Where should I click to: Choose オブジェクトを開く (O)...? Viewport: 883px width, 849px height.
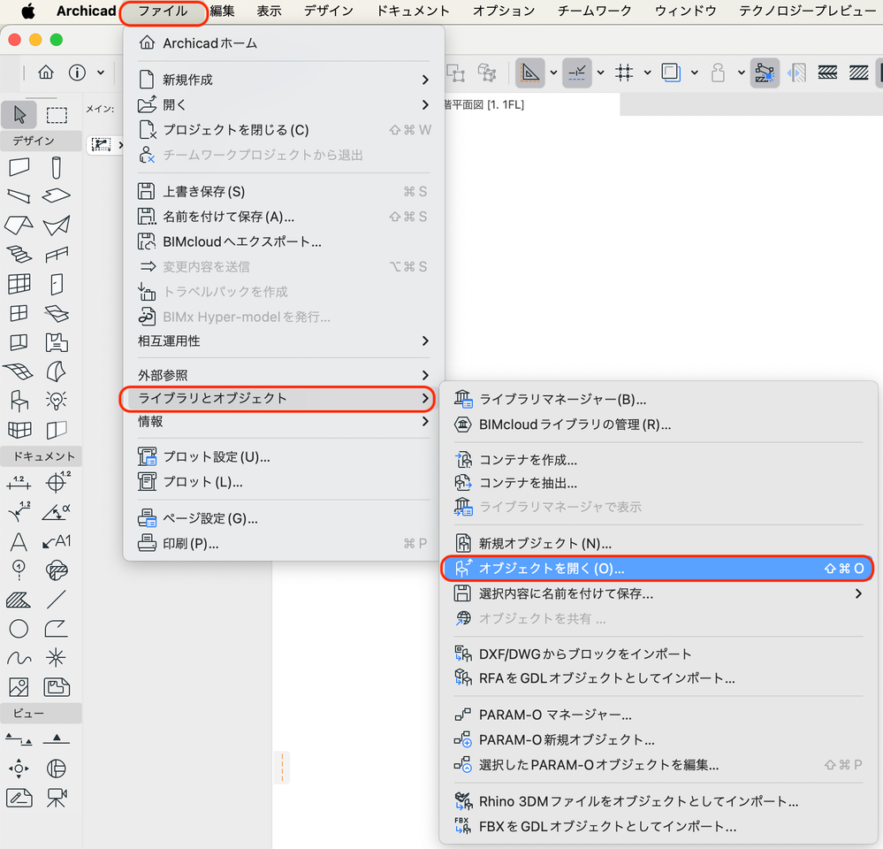[x=658, y=569]
